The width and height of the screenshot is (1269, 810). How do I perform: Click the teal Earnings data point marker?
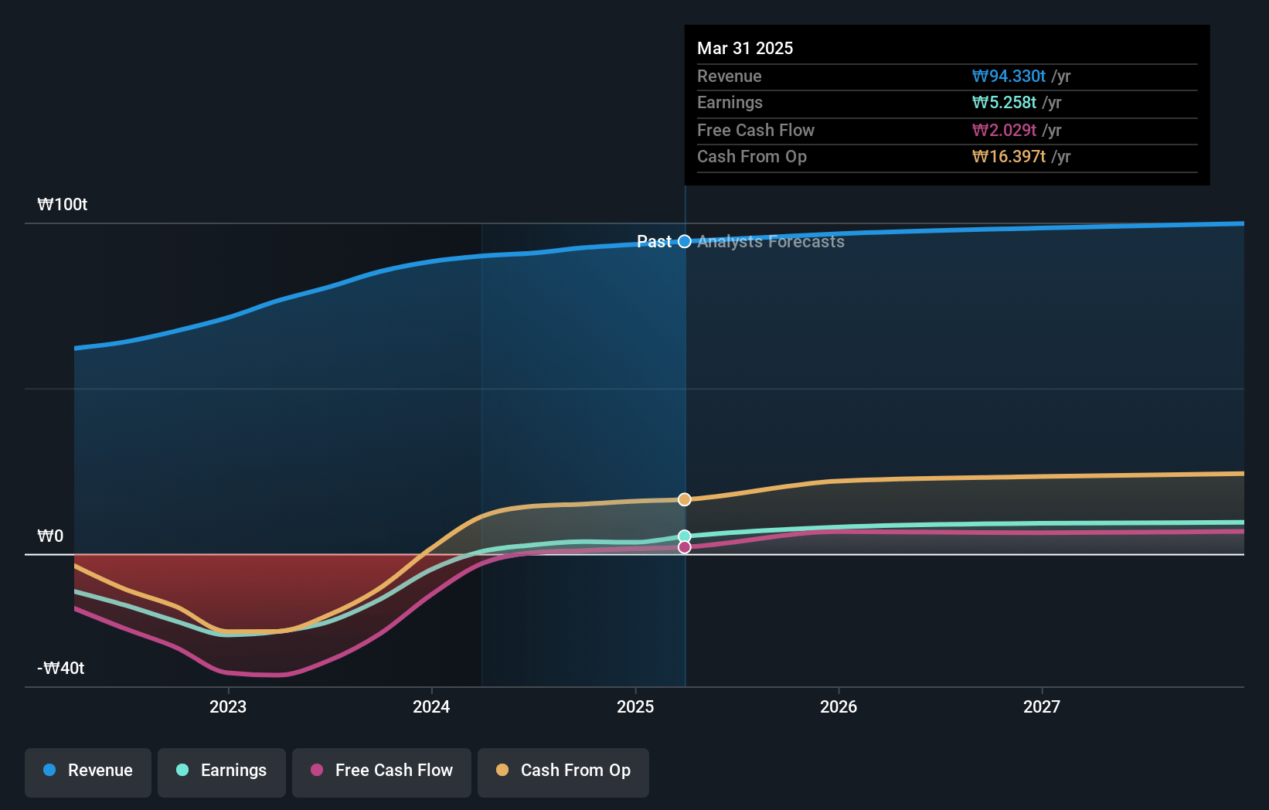click(685, 536)
